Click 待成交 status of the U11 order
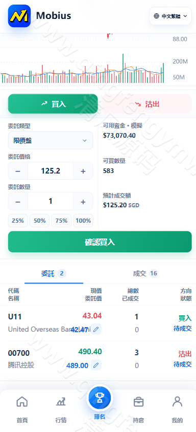The width and height of the screenshot is (196, 432). point(183,329)
